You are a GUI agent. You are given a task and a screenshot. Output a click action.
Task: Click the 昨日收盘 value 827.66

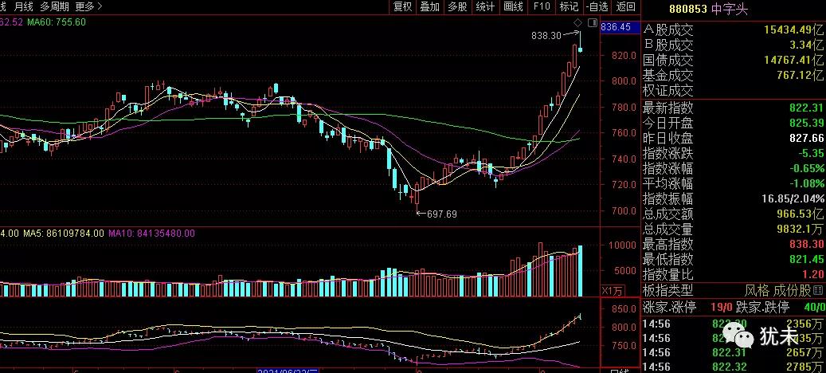[x=806, y=139]
